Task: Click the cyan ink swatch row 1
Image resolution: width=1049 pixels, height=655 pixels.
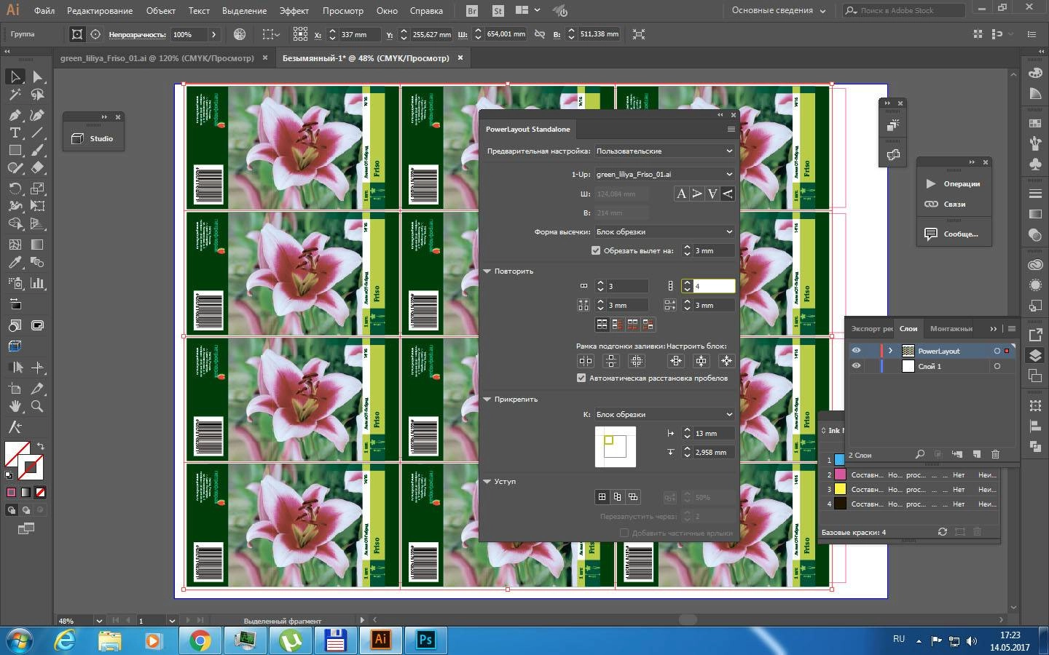Action: tap(839, 460)
